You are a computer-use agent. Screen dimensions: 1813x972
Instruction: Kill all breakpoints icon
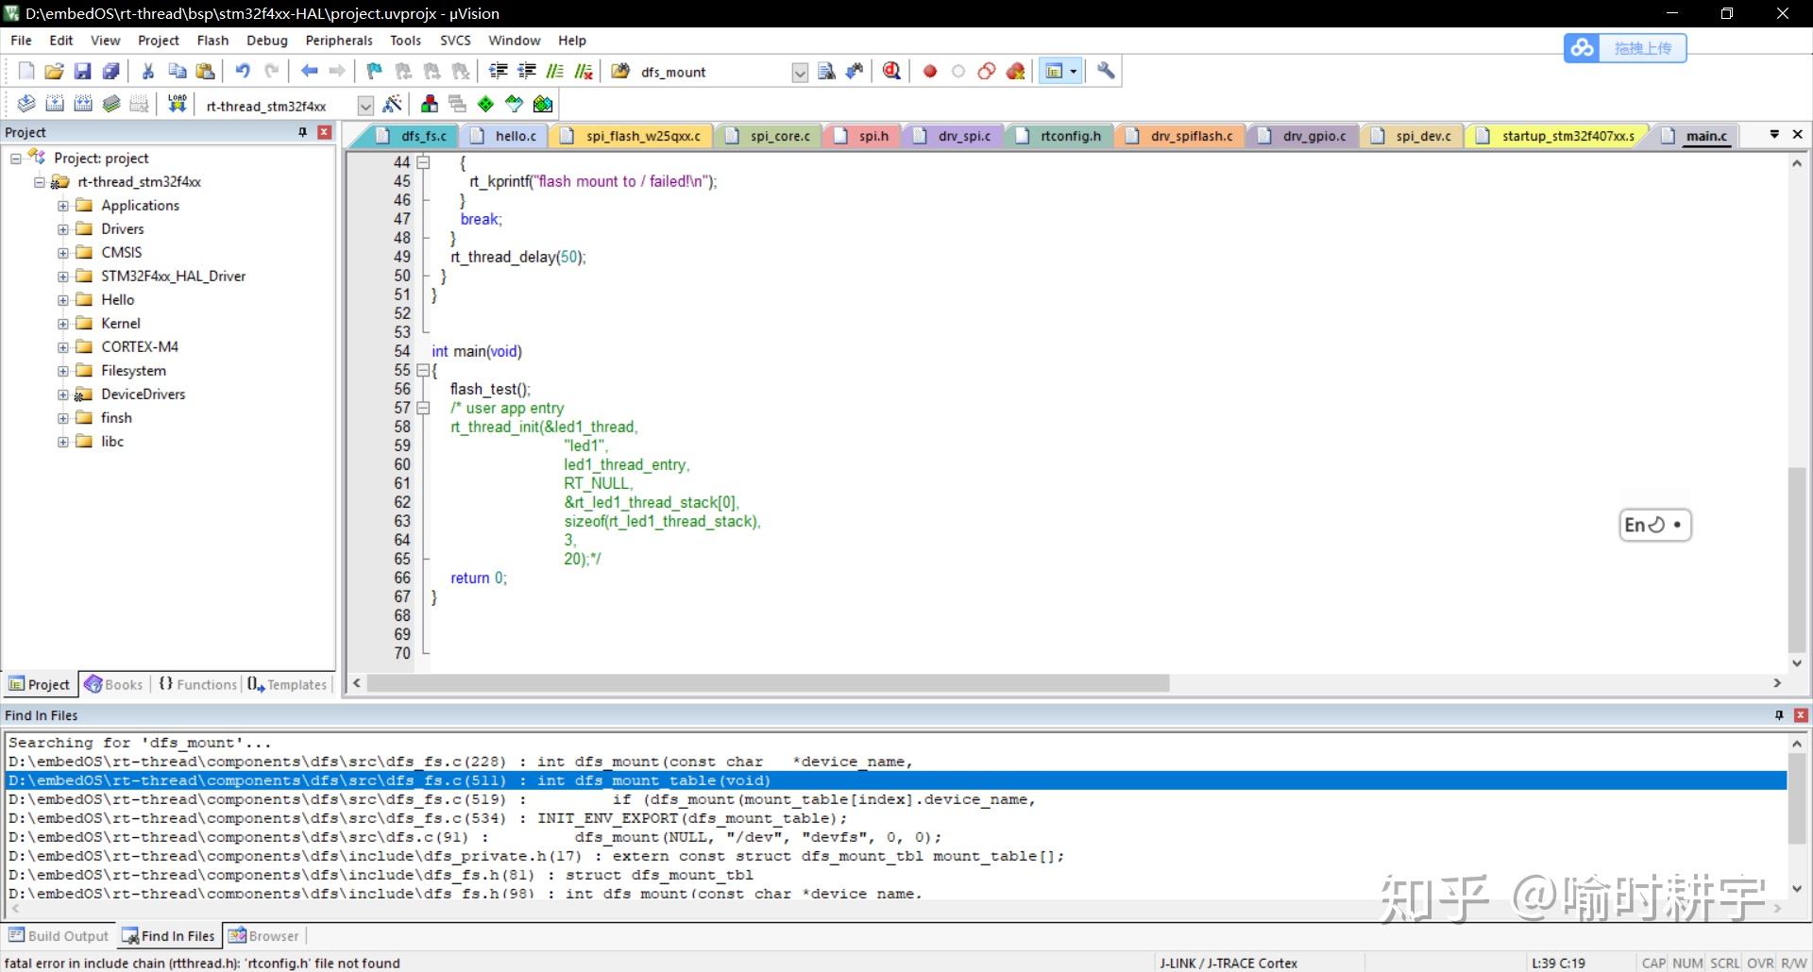point(1016,72)
